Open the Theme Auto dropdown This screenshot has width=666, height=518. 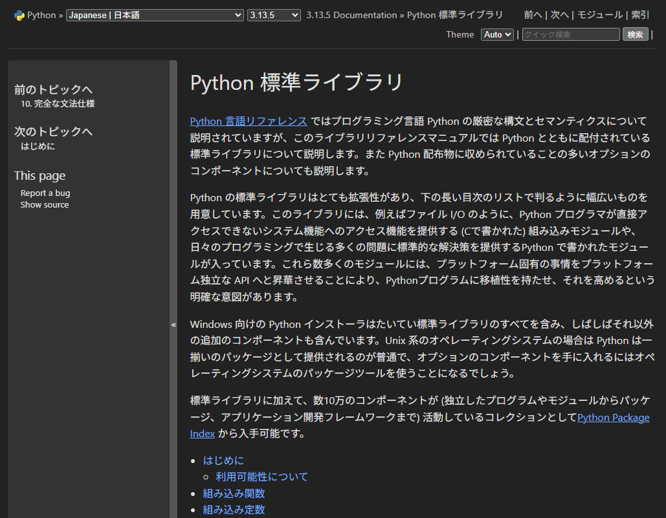[x=497, y=34]
